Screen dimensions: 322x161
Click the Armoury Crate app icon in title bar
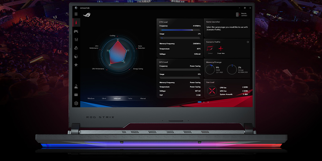76,8
